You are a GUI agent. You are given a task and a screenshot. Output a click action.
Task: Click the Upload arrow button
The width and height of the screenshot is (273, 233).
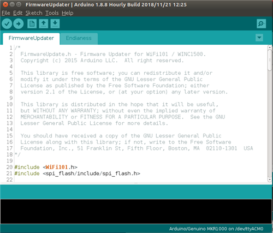19,23
